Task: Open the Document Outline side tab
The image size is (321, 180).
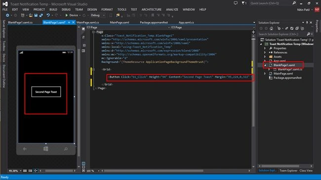Action: 4,76
